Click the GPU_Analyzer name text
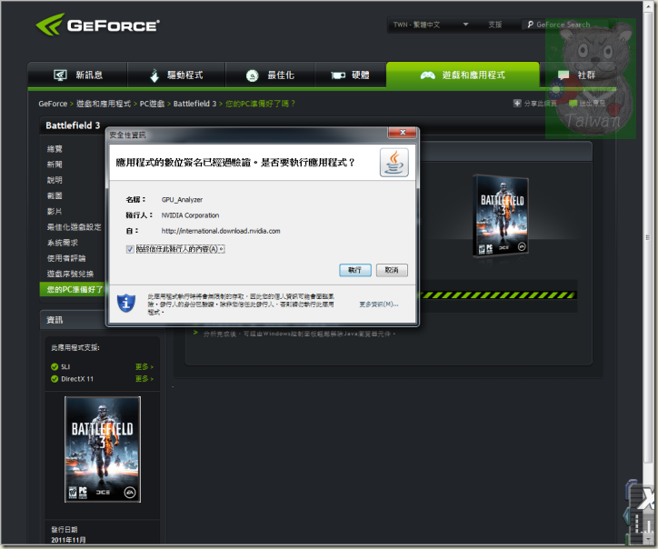 182,200
